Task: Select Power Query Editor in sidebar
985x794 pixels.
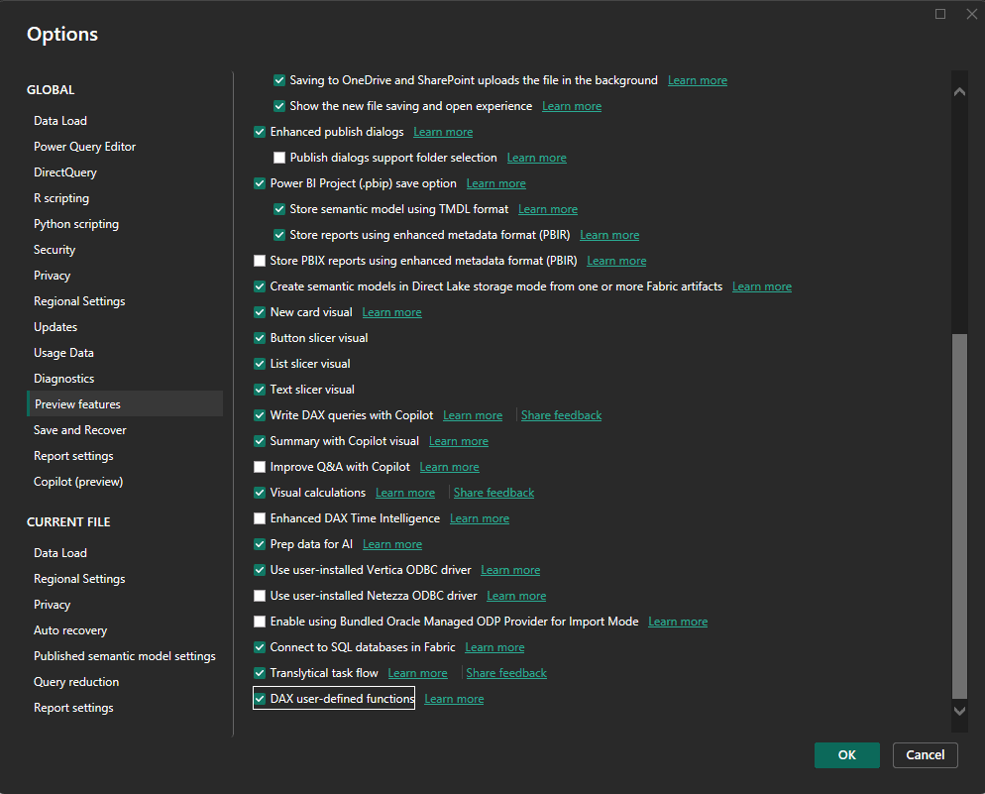Action: click(x=85, y=147)
